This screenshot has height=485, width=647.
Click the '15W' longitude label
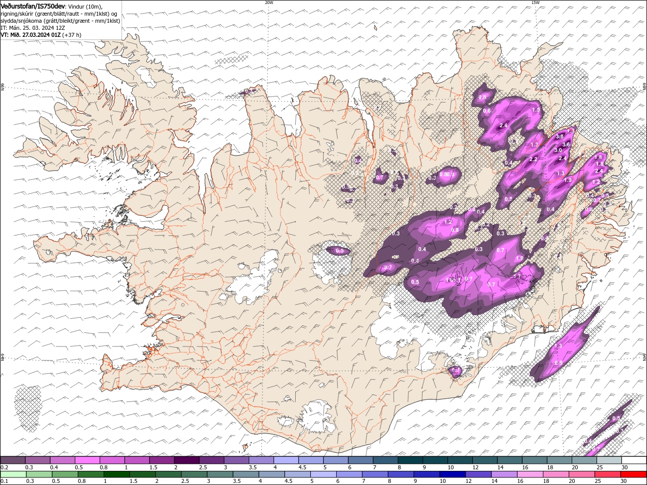pos(535,3)
